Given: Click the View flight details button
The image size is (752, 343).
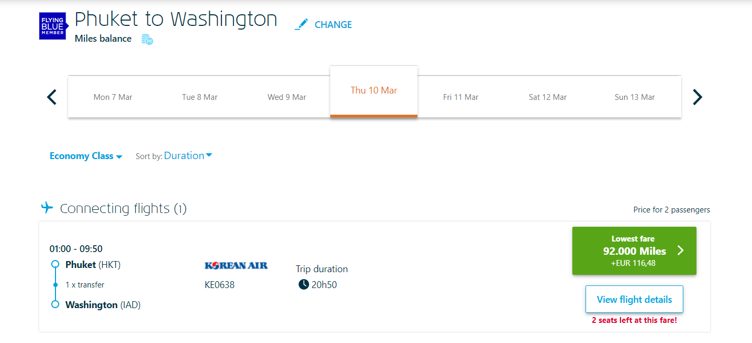Looking at the screenshot, I should (x=634, y=299).
